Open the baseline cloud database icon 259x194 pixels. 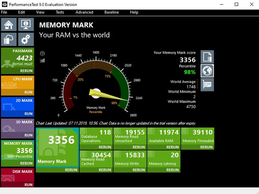point(9,39)
